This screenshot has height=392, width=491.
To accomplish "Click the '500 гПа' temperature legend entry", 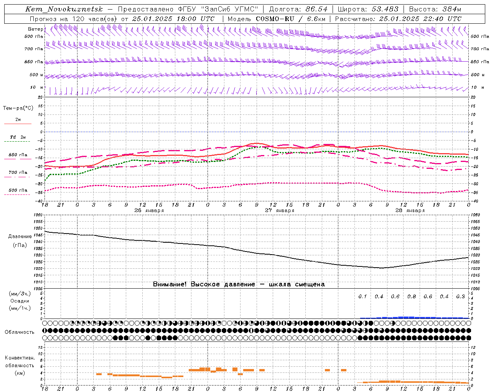I will pos(18,190).
